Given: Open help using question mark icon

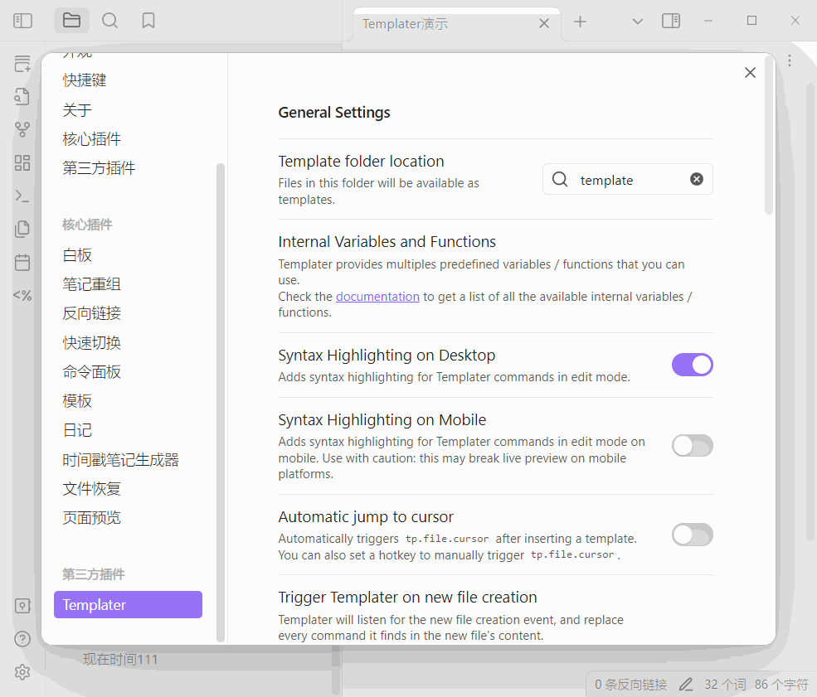Looking at the screenshot, I should point(22,638).
